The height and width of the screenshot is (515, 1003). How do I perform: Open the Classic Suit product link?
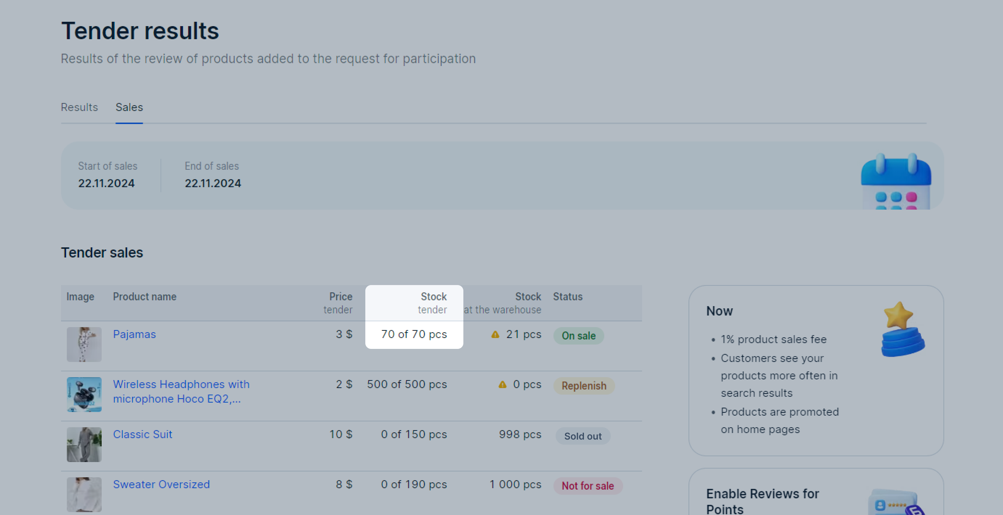click(x=142, y=434)
